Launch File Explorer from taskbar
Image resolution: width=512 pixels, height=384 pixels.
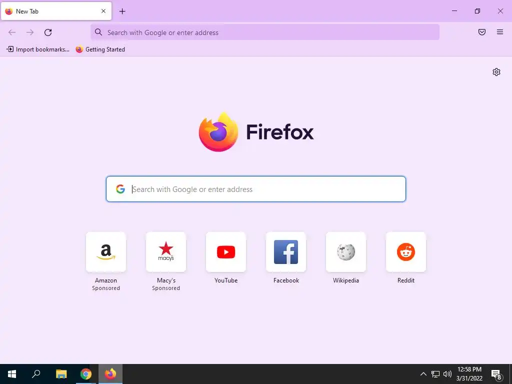pos(61,374)
